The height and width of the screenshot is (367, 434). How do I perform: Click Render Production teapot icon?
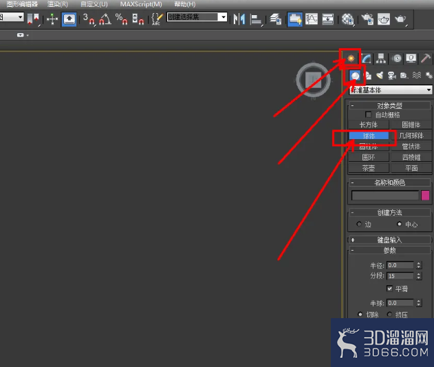[x=400, y=19]
